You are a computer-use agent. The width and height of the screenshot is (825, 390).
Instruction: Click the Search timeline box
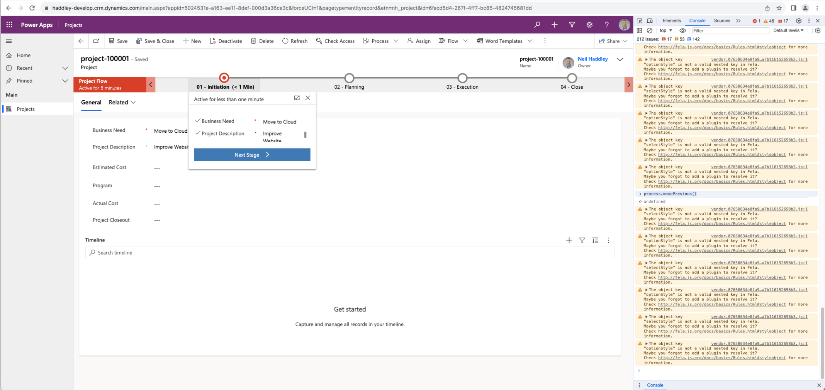tap(350, 253)
